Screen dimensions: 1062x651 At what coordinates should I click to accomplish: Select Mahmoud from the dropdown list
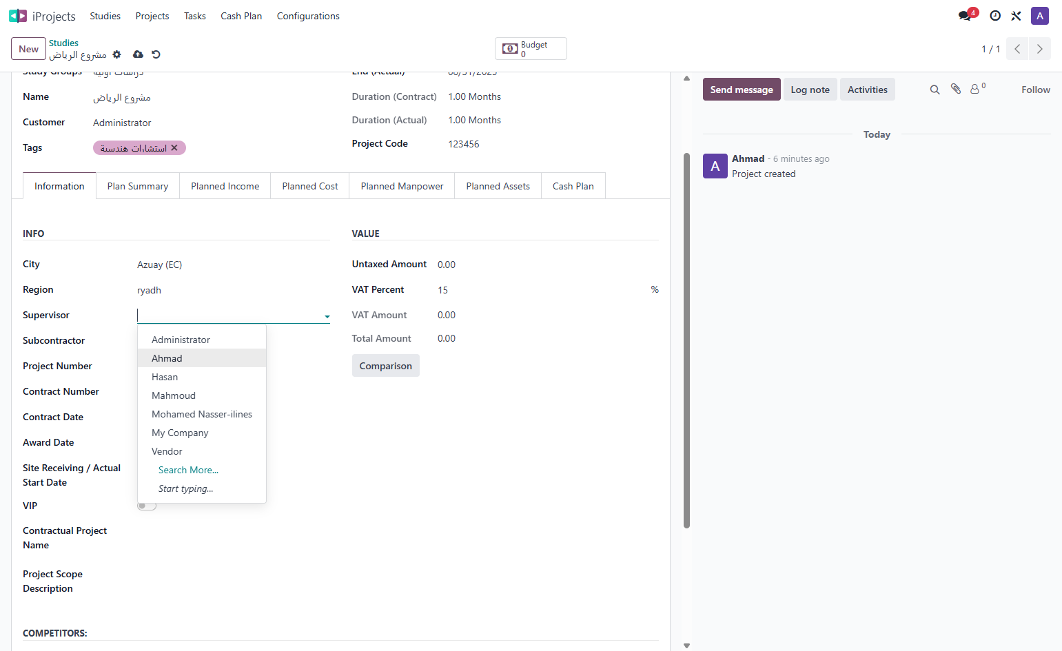pyautogui.click(x=202, y=395)
